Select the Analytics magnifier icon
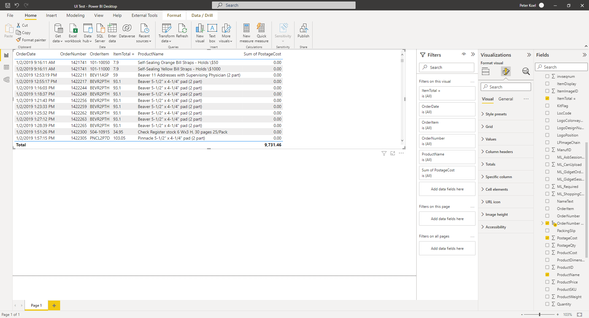The width and height of the screenshot is (589, 318). pyautogui.click(x=526, y=72)
